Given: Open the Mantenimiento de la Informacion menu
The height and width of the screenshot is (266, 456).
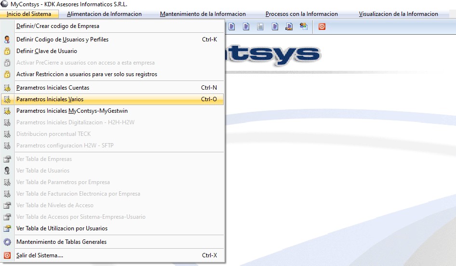Looking at the screenshot, I should click(x=202, y=14).
